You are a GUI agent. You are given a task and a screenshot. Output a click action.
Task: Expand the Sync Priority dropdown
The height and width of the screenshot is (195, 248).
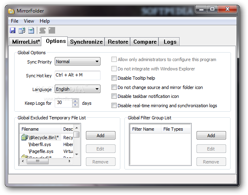click(77, 61)
